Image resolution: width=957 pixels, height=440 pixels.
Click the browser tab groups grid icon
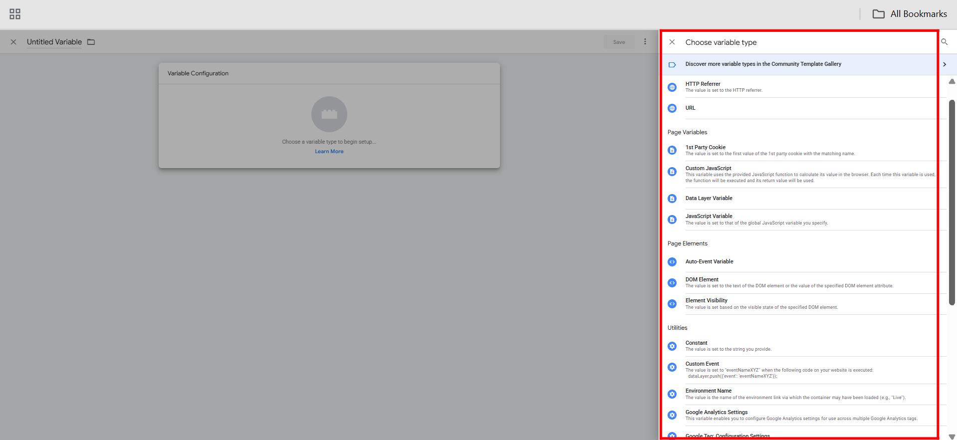point(15,14)
